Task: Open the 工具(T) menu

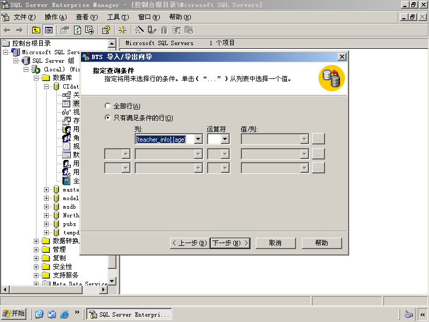Action: (117, 17)
